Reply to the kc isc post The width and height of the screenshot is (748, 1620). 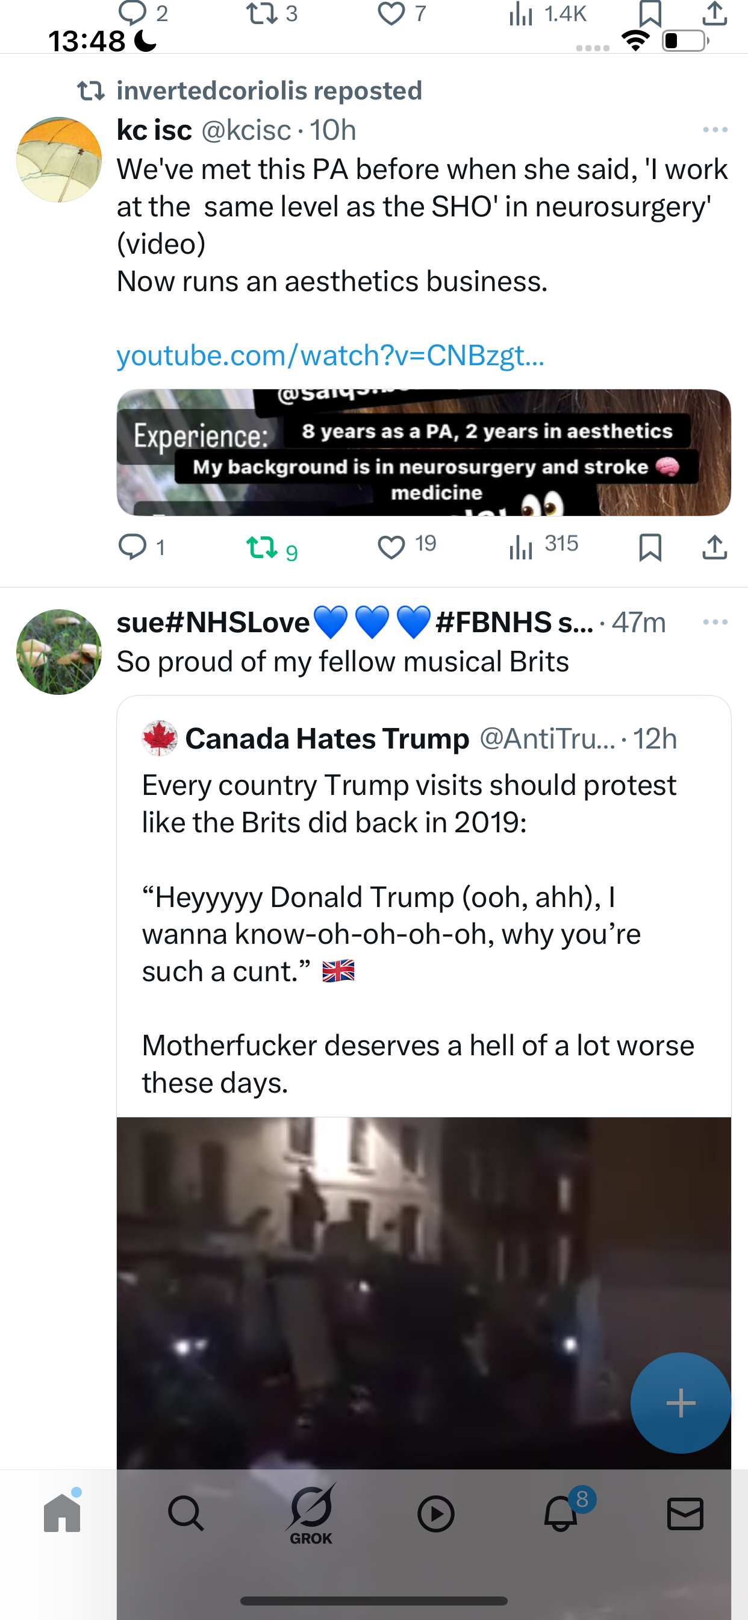point(142,547)
